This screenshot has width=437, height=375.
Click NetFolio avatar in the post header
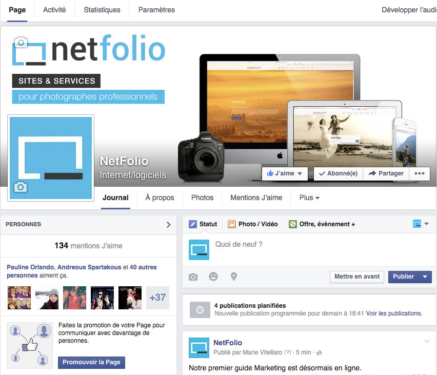pyautogui.click(x=199, y=348)
